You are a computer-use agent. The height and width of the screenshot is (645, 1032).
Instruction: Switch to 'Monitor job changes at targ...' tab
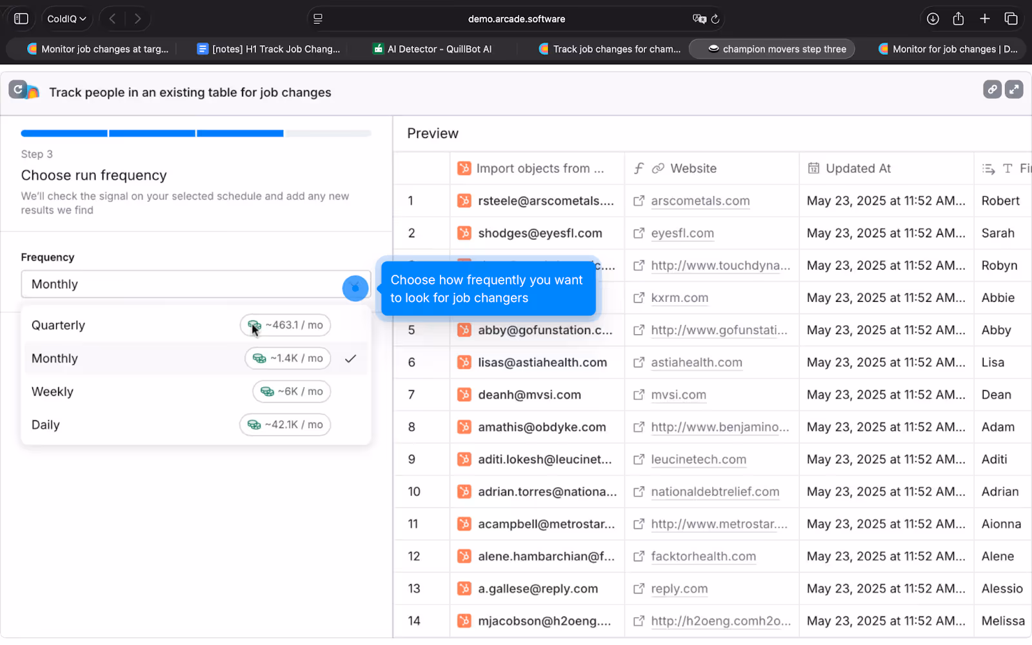tap(98, 49)
